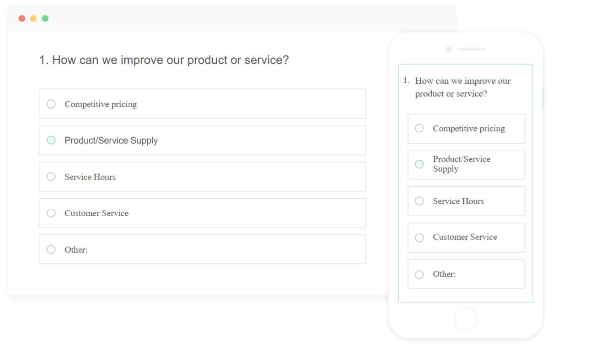Click the yellow minimize window dot
596x347 pixels.
pos(33,18)
